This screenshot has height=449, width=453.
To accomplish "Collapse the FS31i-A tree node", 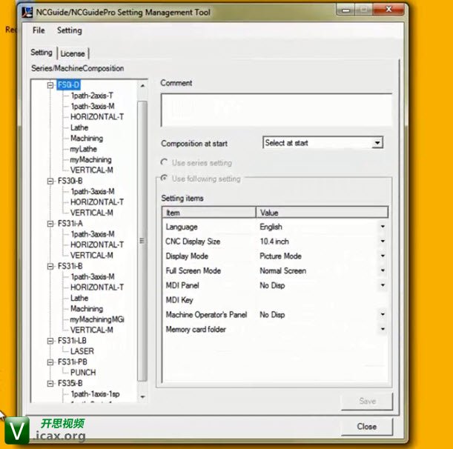I will pyautogui.click(x=50, y=224).
